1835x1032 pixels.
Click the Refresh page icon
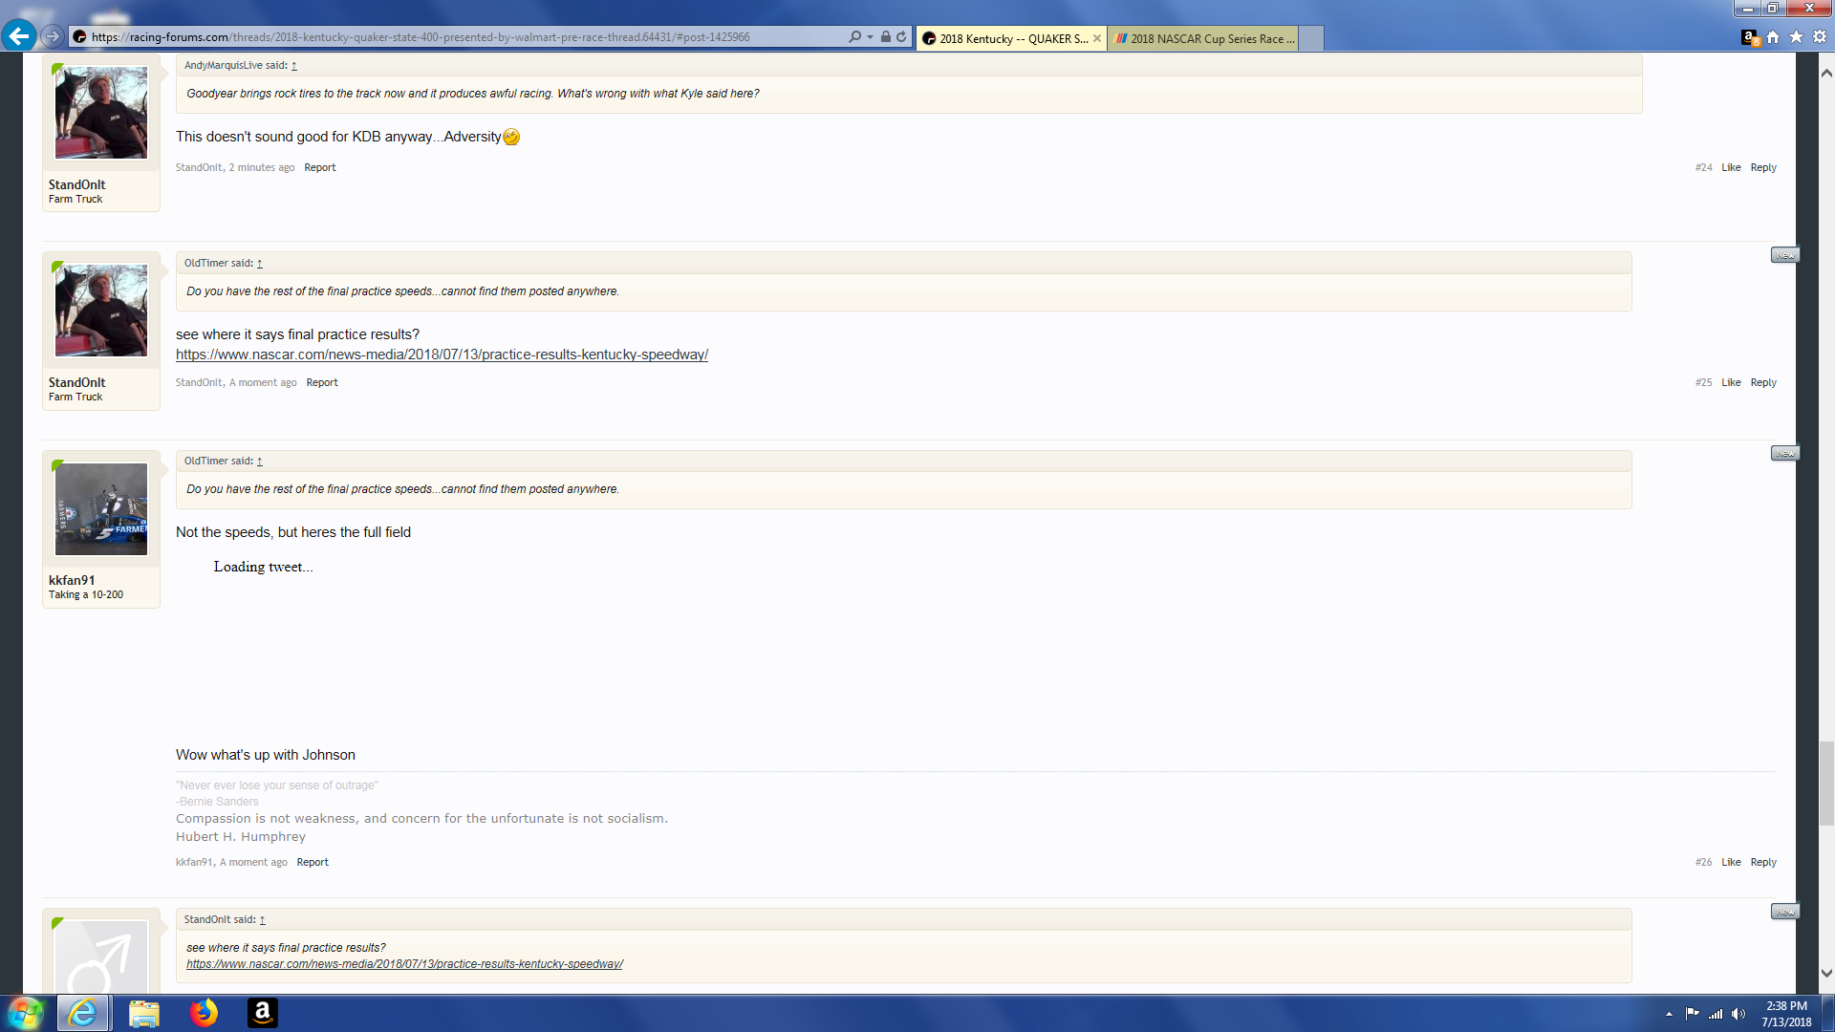[901, 37]
